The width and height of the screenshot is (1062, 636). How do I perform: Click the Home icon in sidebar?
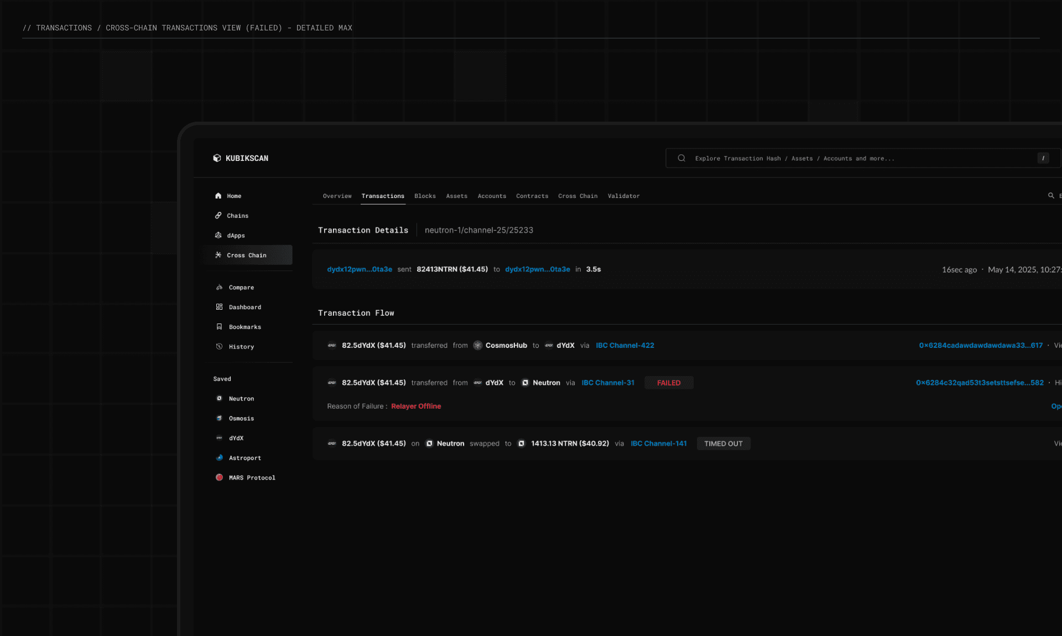click(x=218, y=196)
